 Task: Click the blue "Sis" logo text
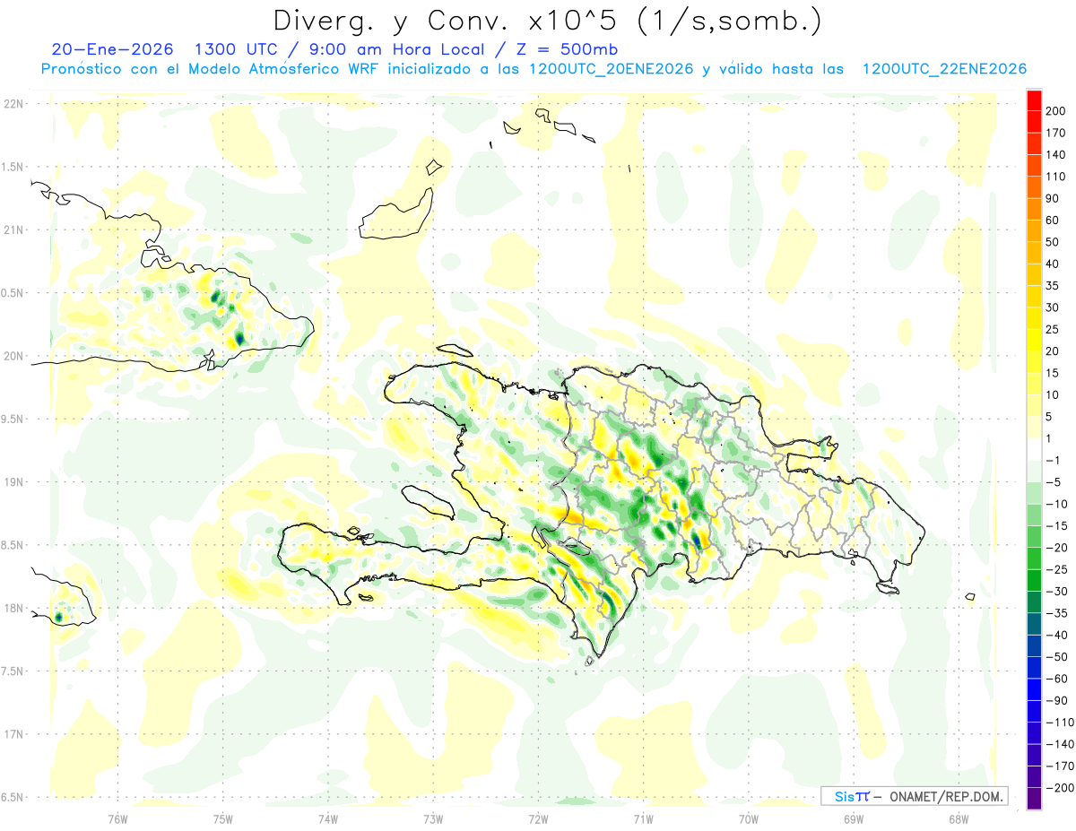[x=845, y=796]
